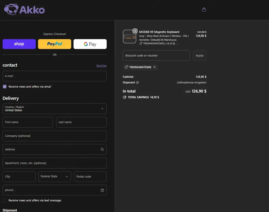Click the item quantity badge on the keyboard
The height and width of the screenshot is (212, 269).
coord(135,31)
